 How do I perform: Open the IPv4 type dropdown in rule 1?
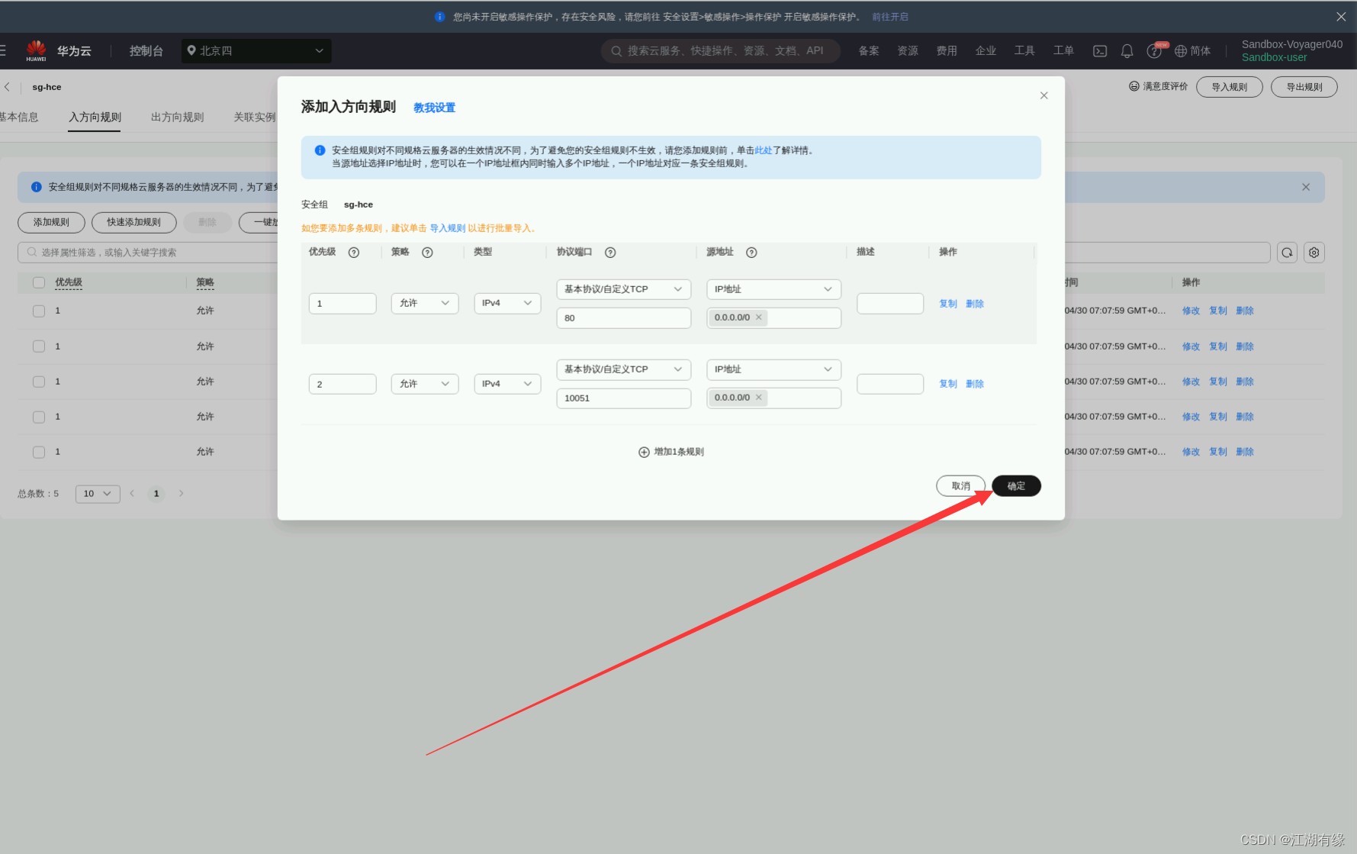coord(507,304)
